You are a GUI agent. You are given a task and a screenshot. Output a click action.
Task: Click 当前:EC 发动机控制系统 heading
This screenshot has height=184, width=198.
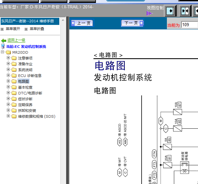click(26, 47)
